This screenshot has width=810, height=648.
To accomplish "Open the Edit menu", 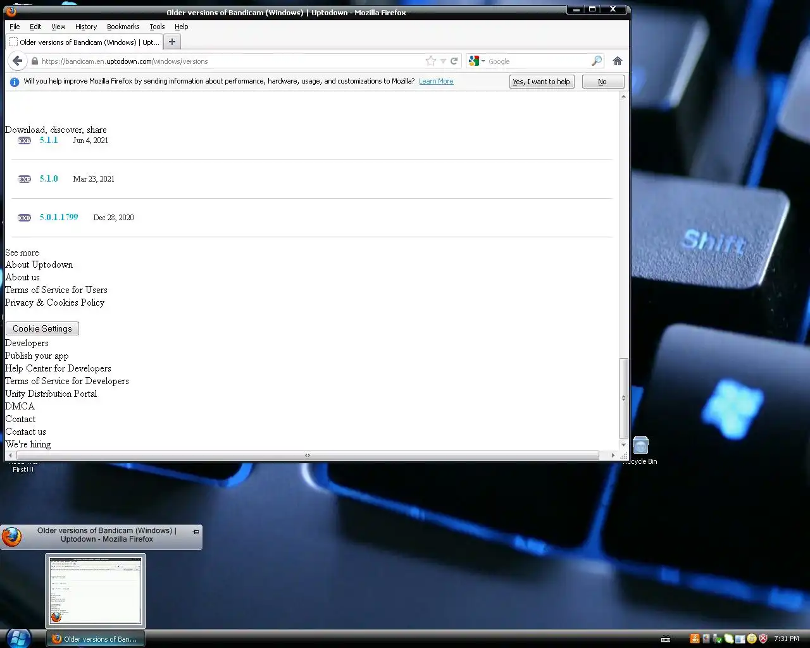I will 35,27.
